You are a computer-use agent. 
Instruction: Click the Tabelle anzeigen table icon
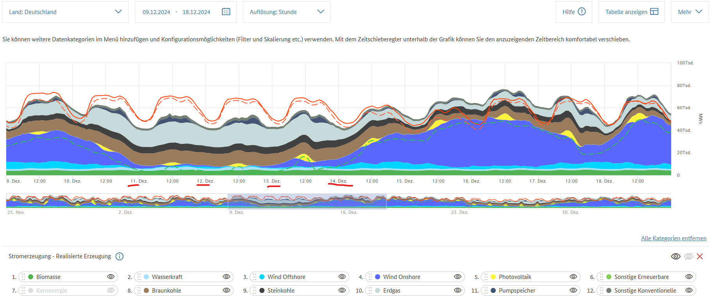click(x=654, y=12)
